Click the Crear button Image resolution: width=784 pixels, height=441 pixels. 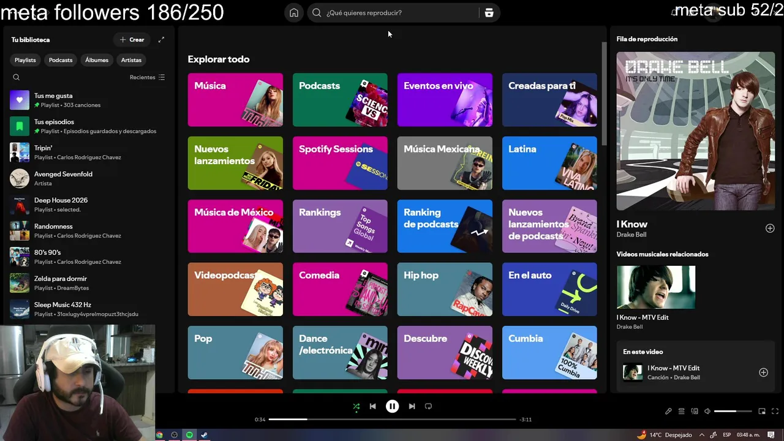(x=132, y=40)
